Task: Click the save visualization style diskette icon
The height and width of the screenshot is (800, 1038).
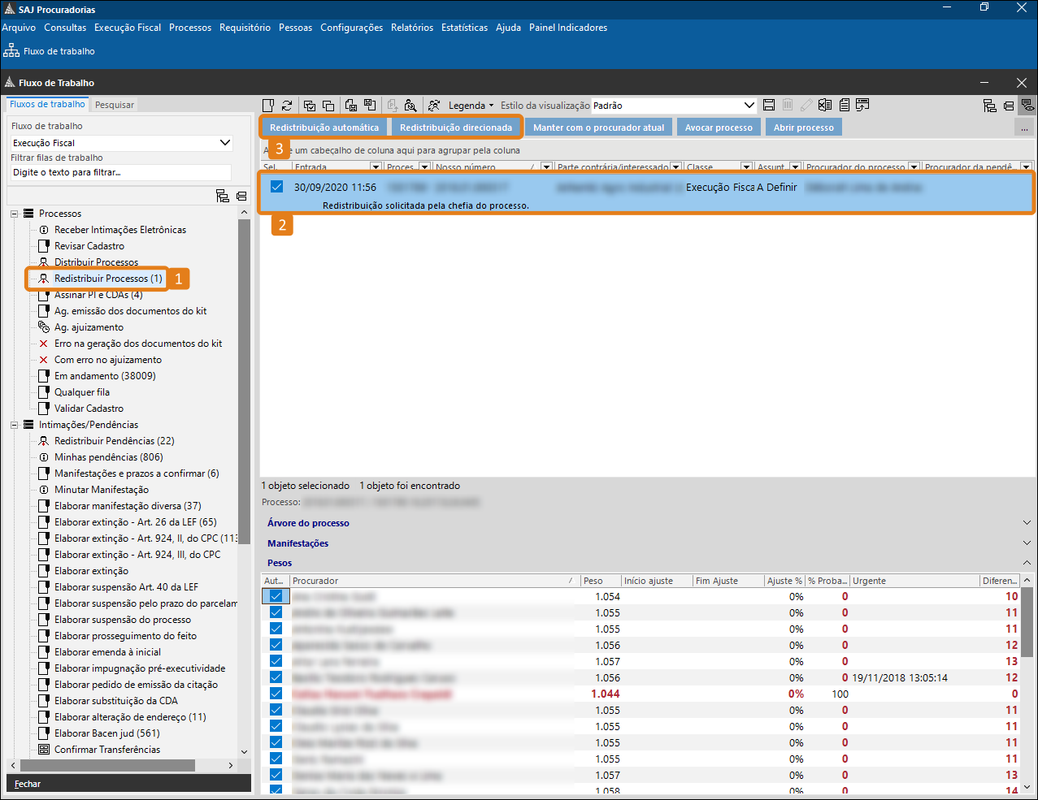Action: point(769,106)
